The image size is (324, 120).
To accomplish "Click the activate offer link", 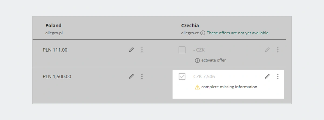I will pos(214,60).
